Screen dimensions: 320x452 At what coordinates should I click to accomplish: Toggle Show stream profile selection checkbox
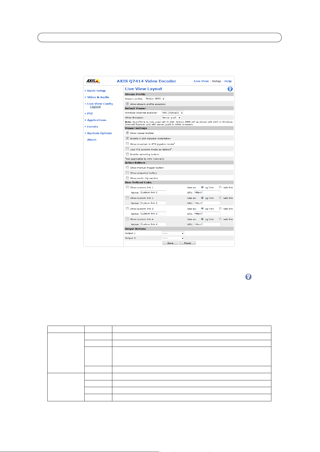click(x=127, y=104)
